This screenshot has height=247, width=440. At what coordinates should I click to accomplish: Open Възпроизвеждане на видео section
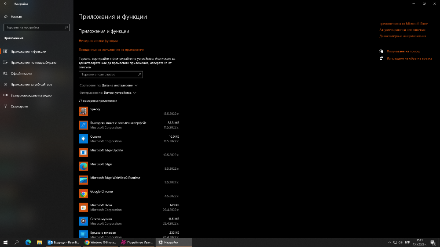point(37,95)
